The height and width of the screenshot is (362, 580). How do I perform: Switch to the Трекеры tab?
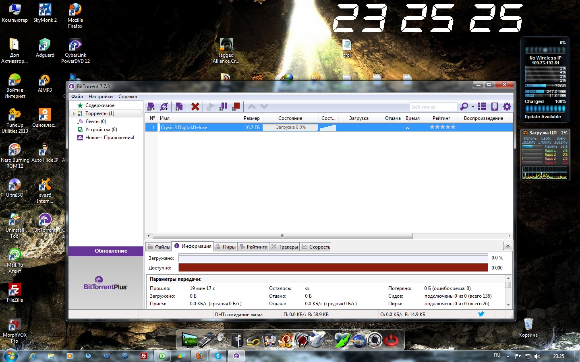[285, 247]
